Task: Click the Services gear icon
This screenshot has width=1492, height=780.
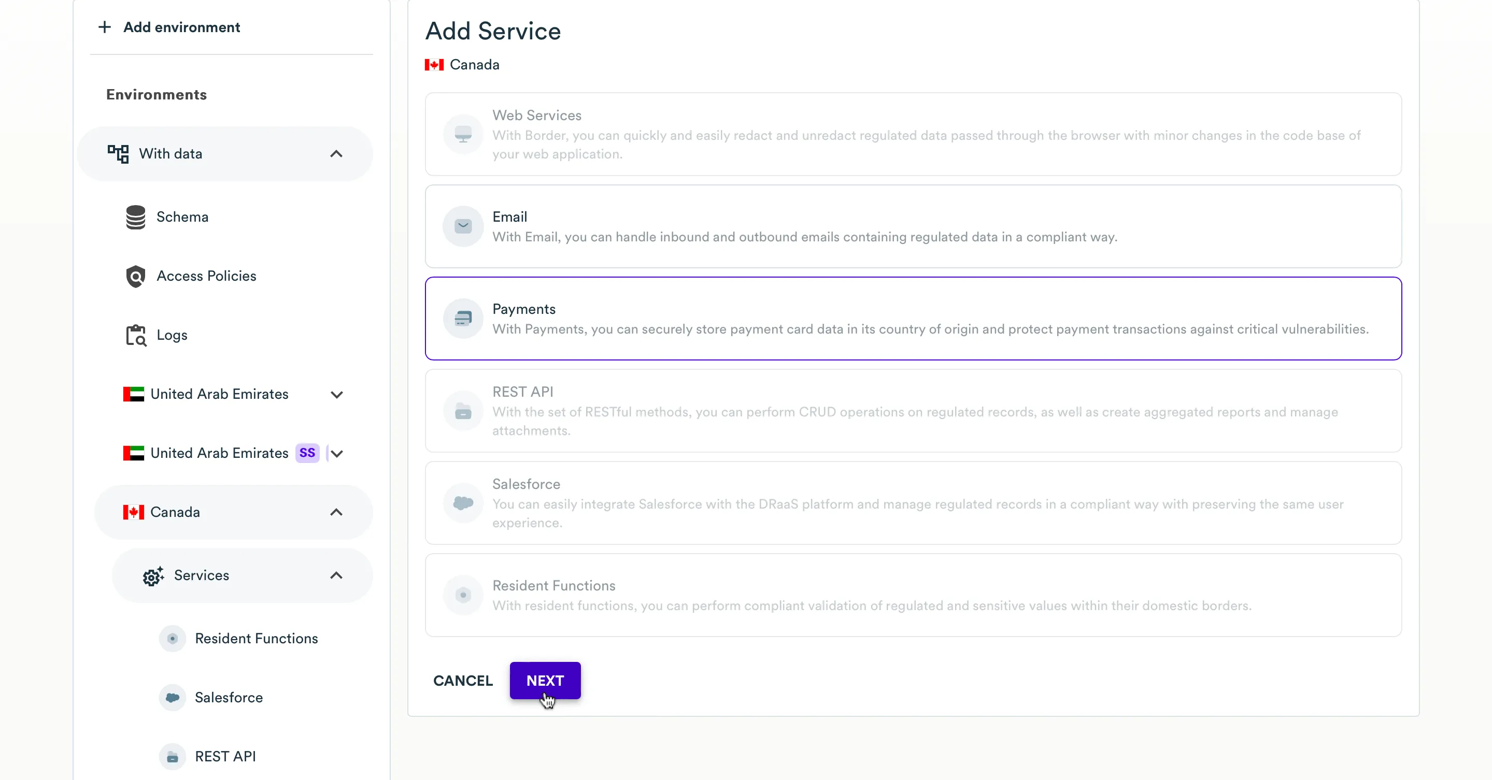Action: pos(153,576)
